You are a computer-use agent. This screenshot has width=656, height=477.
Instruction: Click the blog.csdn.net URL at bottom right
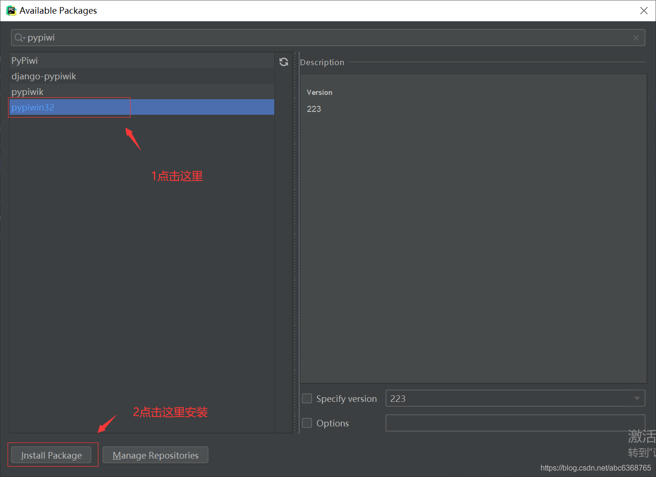coord(595,468)
